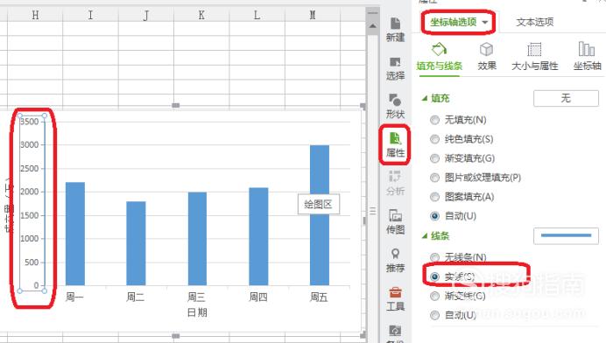Select 图案填充(A) radio option

pyautogui.click(x=434, y=197)
